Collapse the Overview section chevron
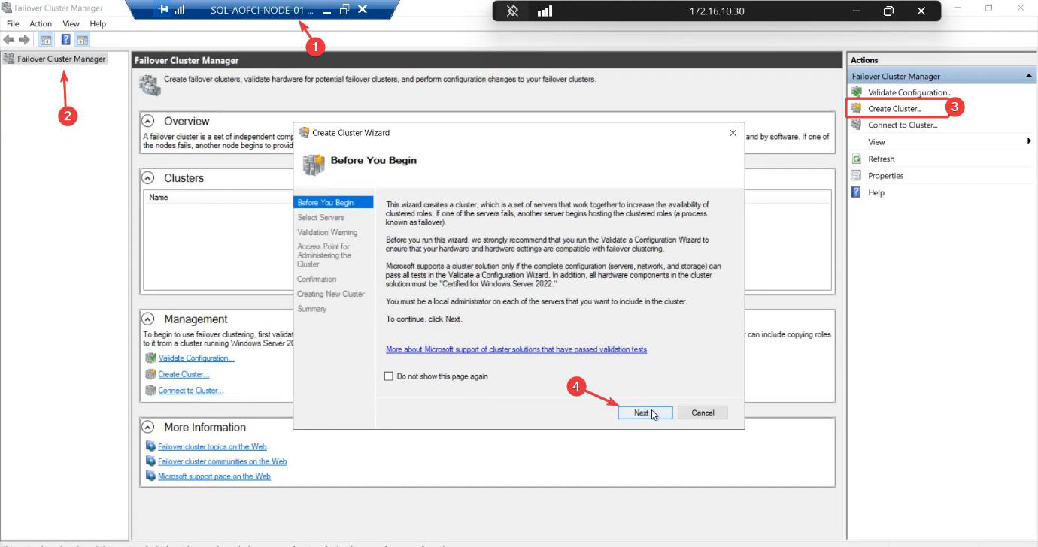The height and width of the screenshot is (547, 1038). pos(149,121)
